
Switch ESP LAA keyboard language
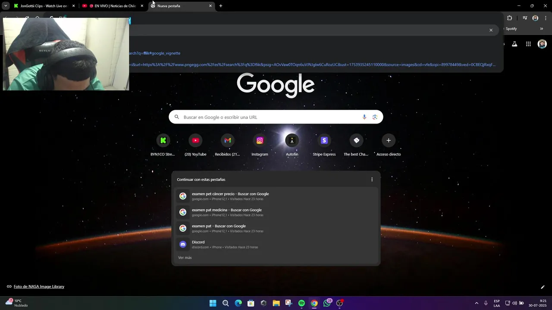click(x=497, y=303)
